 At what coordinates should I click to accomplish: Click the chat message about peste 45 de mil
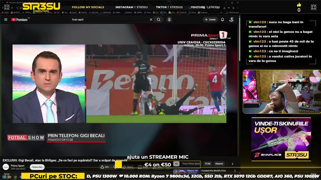pyautogui.click(x=281, y=43)
